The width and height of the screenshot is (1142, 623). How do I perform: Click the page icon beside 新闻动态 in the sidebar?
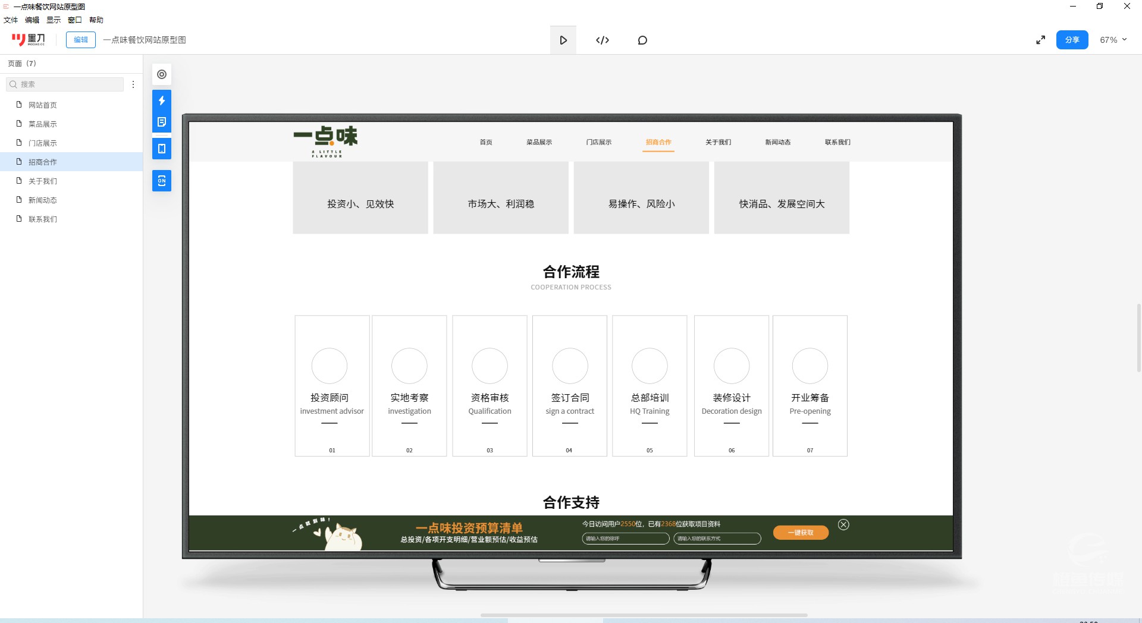click(19, 200)
